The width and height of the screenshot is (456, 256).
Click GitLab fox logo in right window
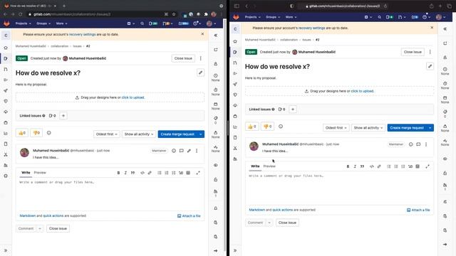236,17
